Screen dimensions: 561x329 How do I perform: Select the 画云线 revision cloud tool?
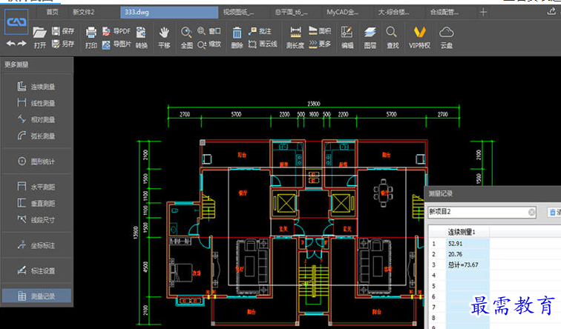263,44
